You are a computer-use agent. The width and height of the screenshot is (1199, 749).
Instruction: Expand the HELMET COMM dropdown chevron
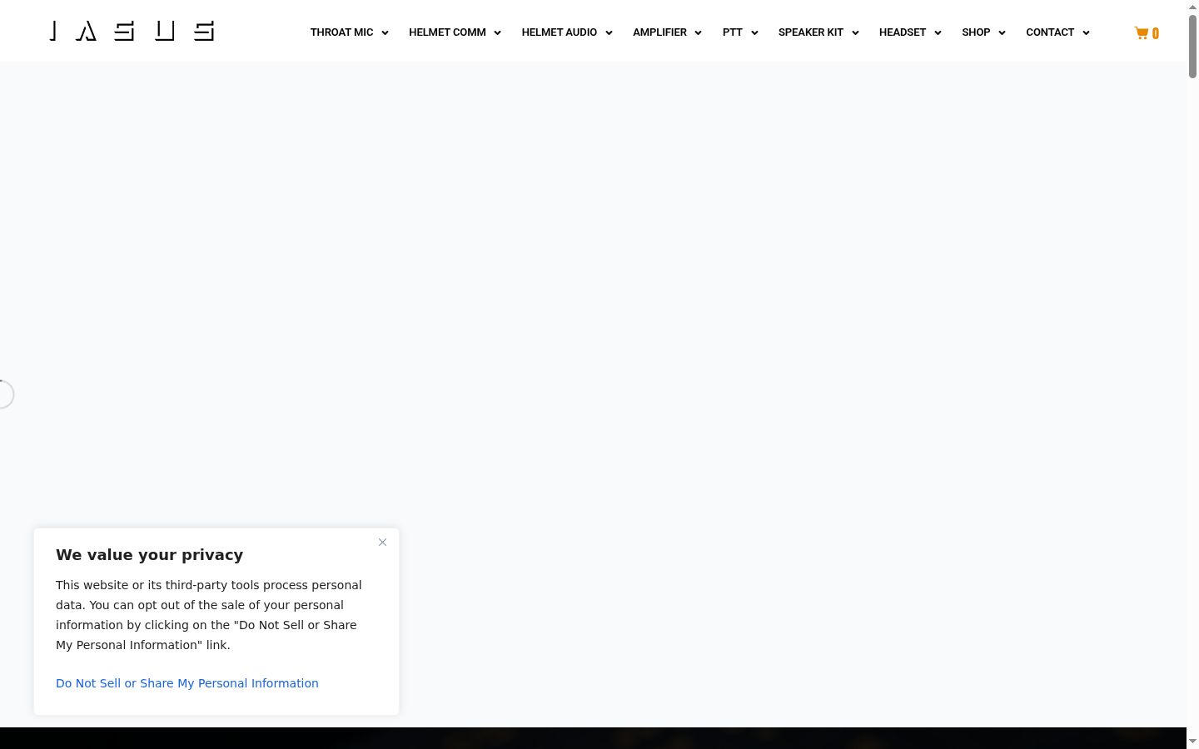pos(497,33)
